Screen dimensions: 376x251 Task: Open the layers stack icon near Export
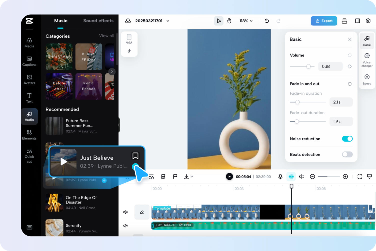pyautogui.click(x=344, y=21)
